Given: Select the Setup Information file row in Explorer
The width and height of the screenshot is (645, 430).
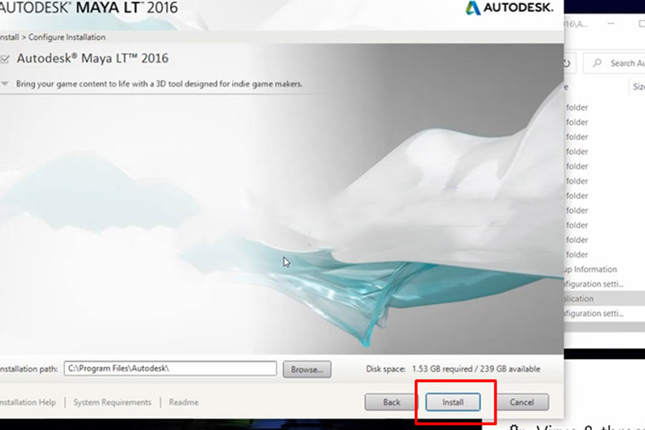Looking at the screenshot, I should coord(604,269).
